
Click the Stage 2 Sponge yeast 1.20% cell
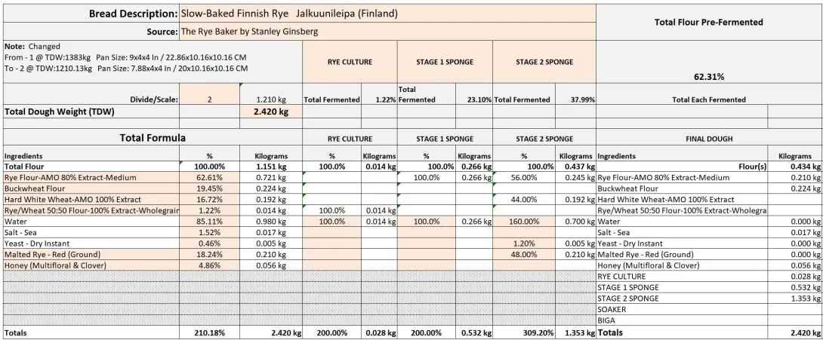pos(523,244)
